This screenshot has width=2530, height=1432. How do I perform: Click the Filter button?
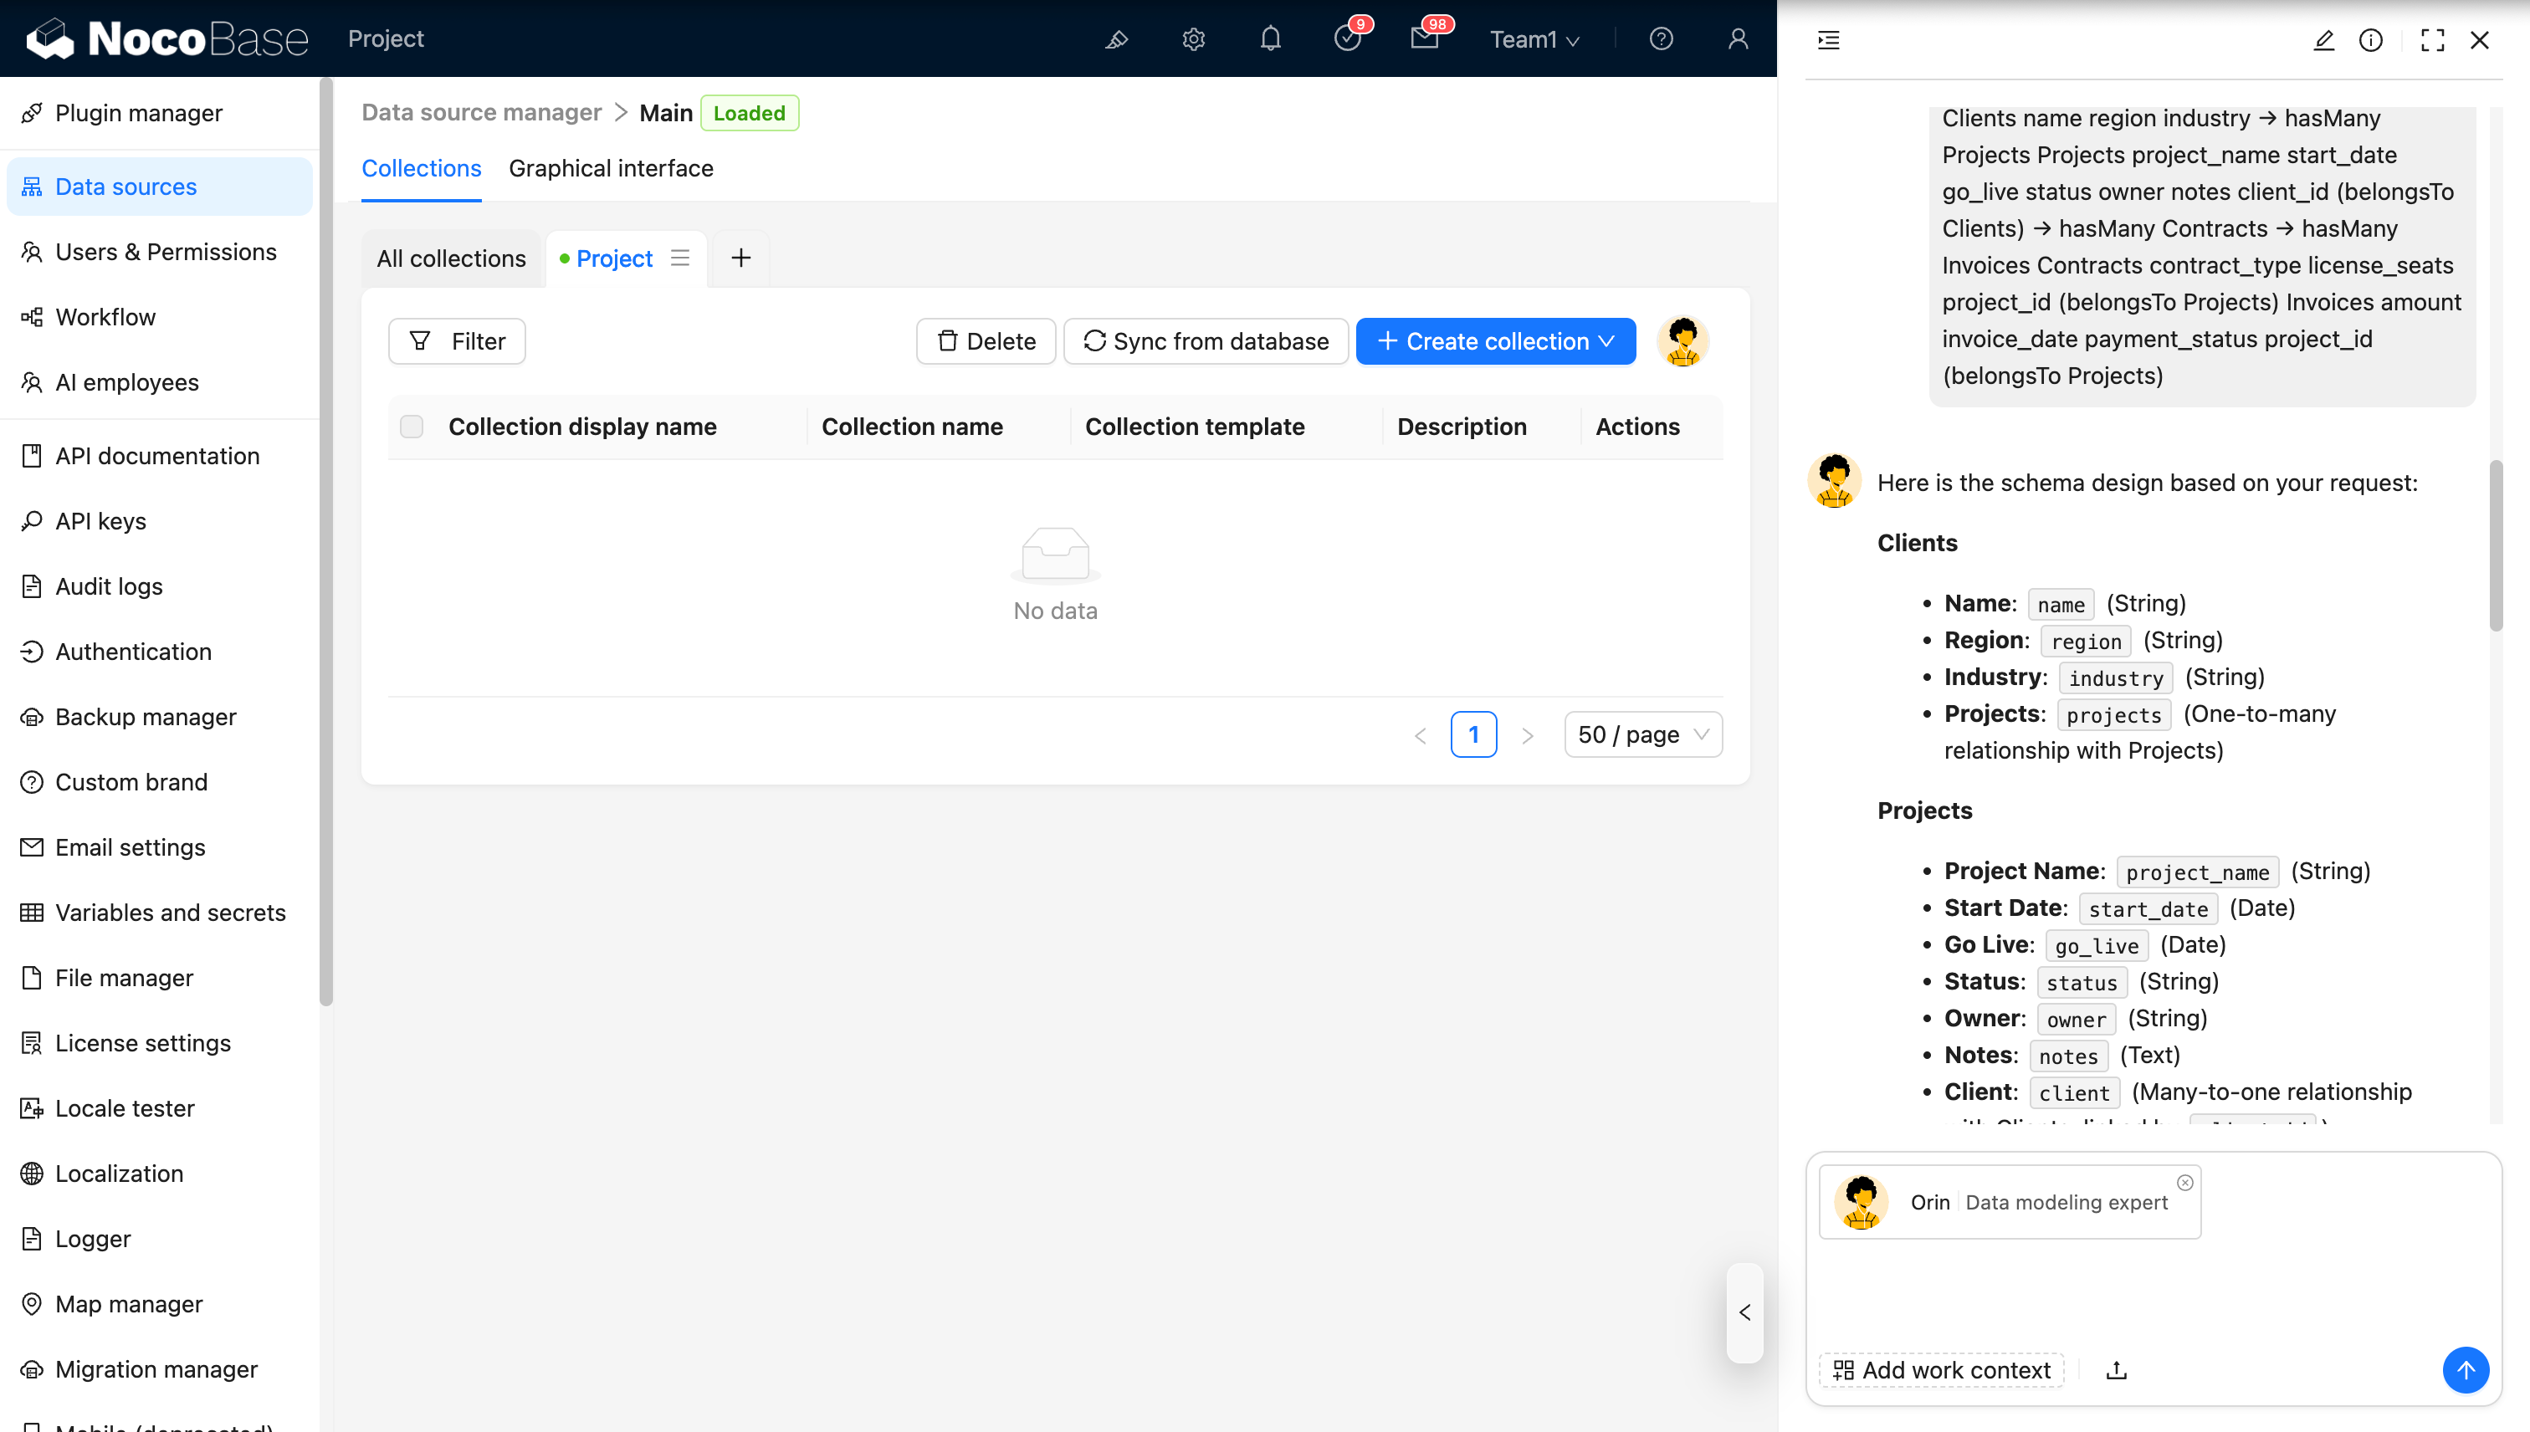458,341
